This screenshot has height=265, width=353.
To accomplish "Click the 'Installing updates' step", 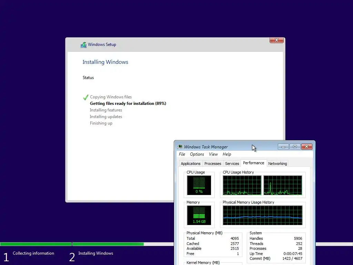I will (106, 117).
